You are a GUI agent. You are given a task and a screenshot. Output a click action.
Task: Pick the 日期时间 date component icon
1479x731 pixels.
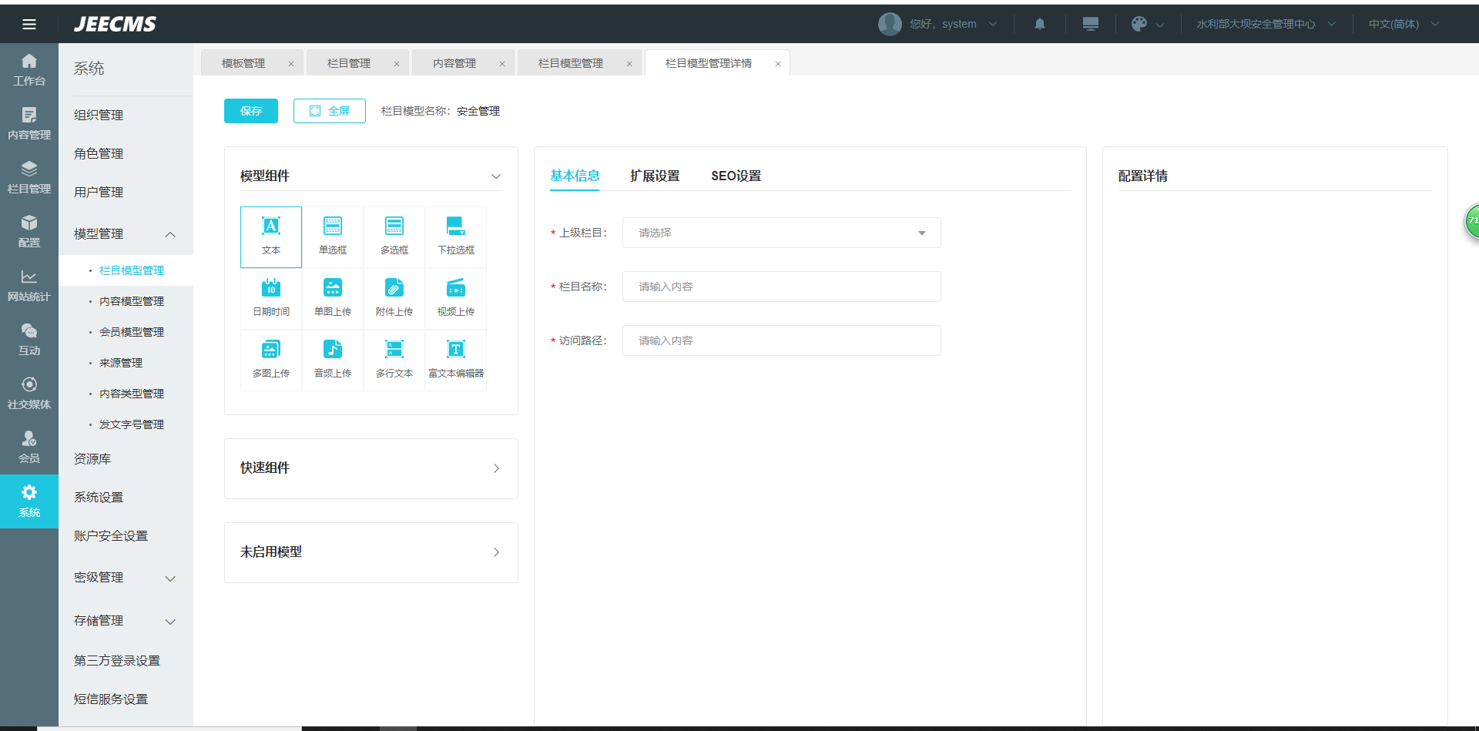[270, 297]
